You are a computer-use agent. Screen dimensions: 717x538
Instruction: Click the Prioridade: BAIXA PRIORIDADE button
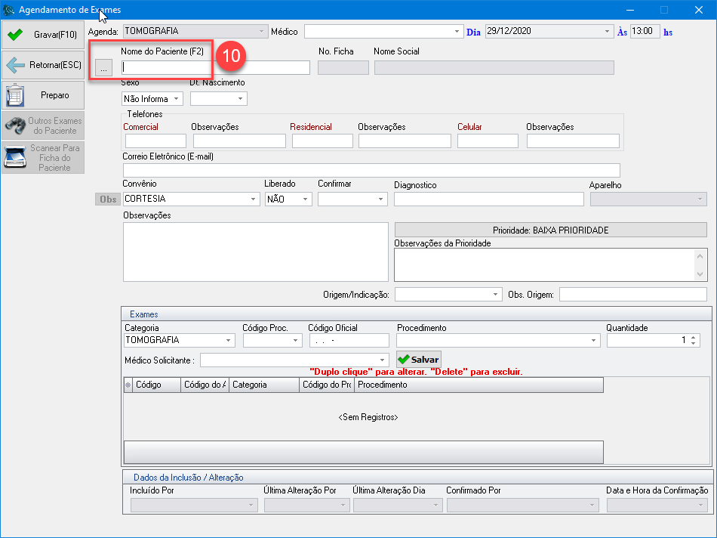tap(550, 230)
